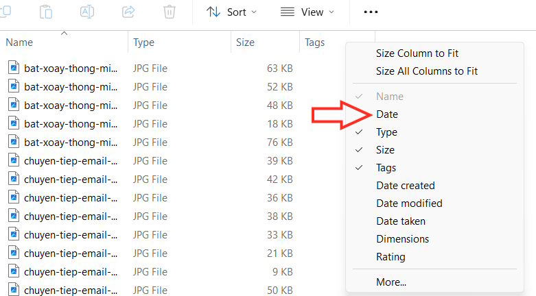Viewport: 536px width, 296px height.
Task: Click the icon of the 18 KB bat-xoay file
Action: click(14, 124)
